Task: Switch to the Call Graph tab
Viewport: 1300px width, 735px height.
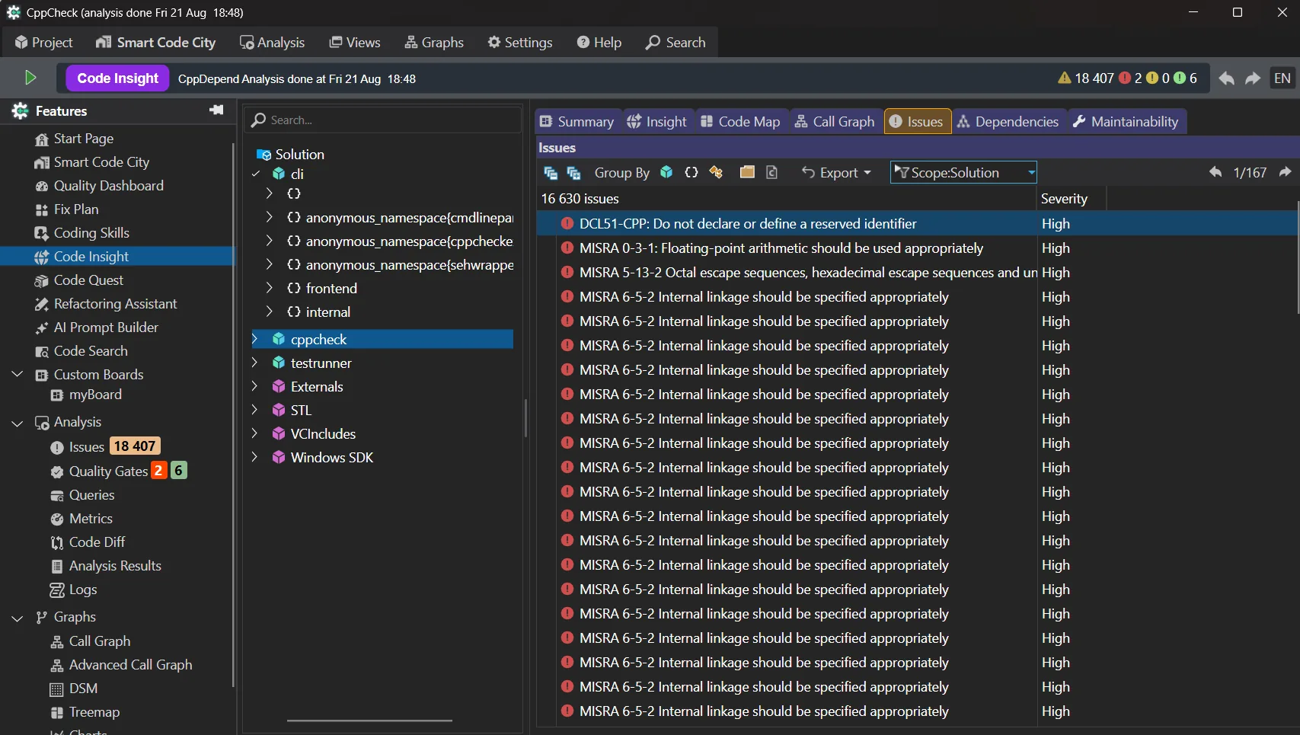Action: point(835,122)
